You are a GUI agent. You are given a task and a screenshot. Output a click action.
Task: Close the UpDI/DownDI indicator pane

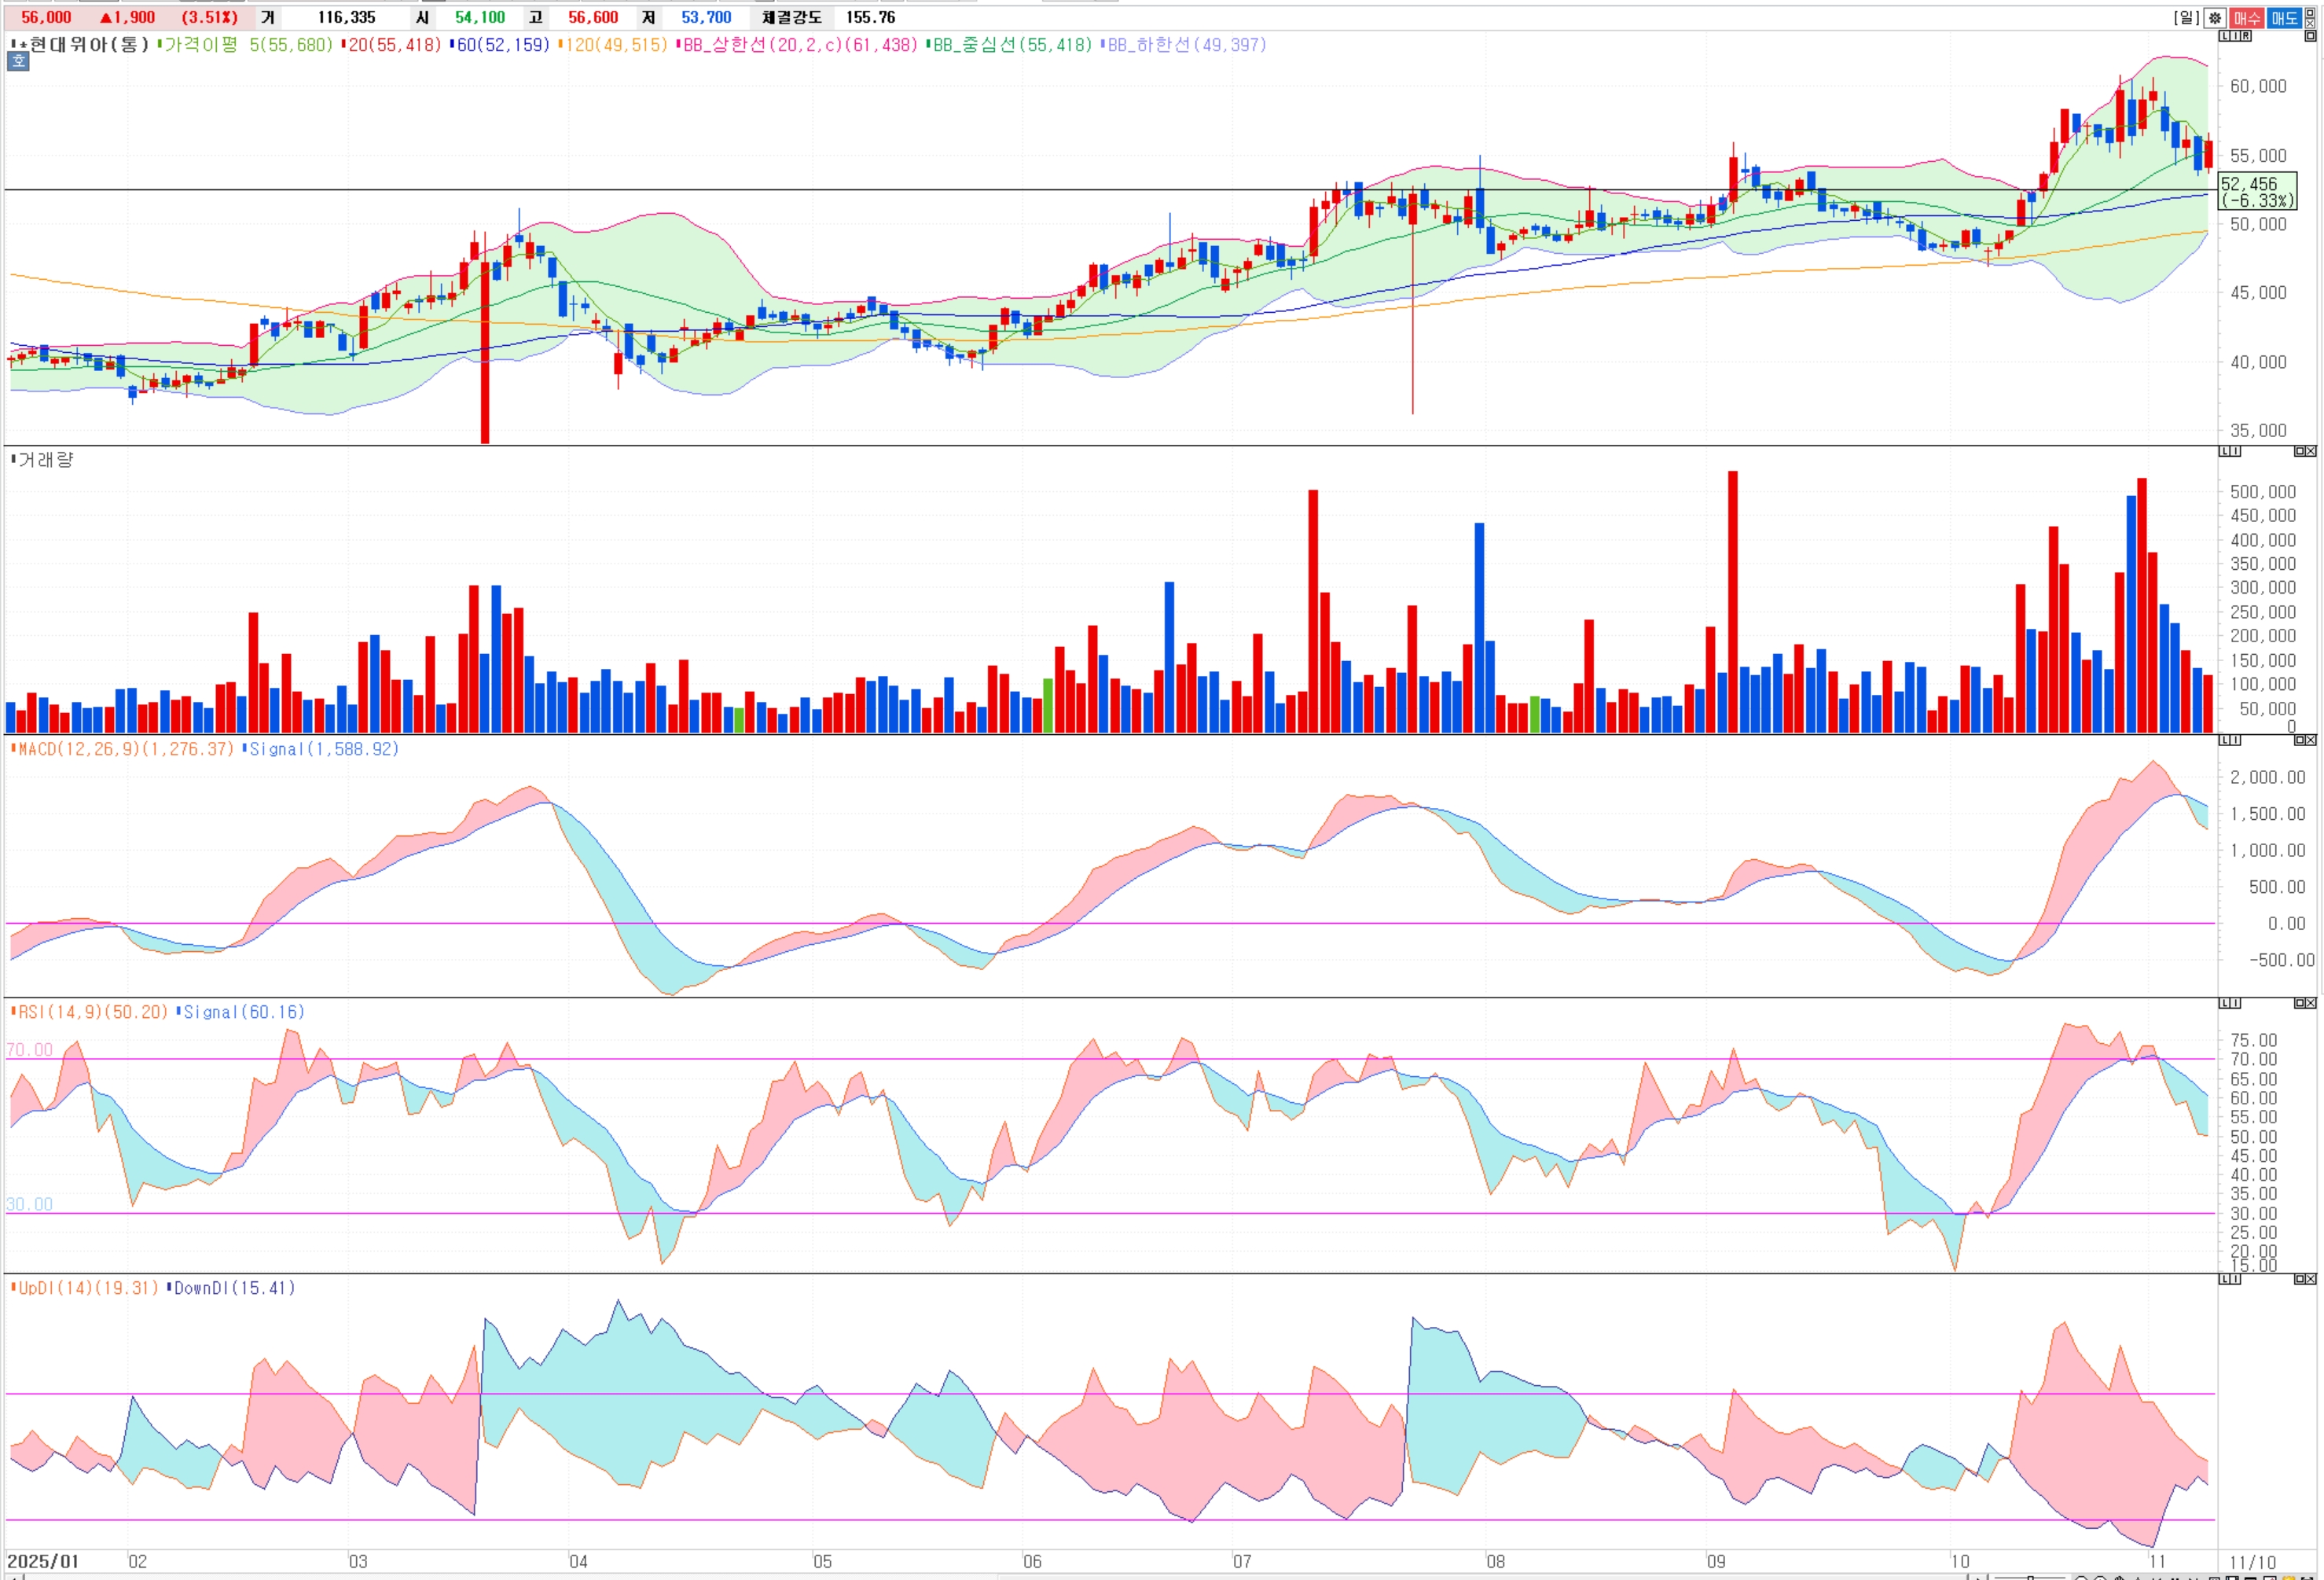click(x=2311, y=1279)
